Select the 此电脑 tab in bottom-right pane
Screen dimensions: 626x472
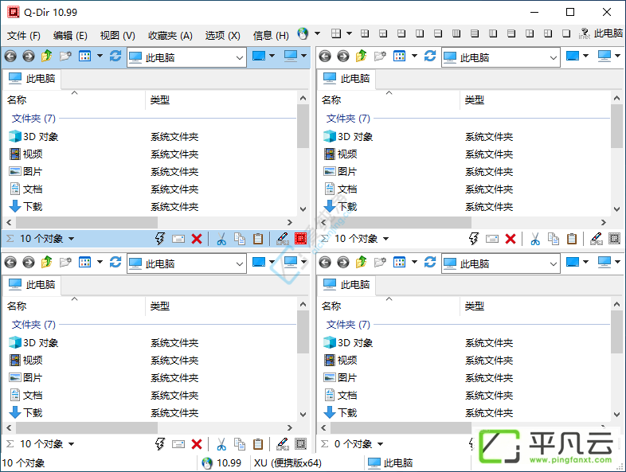pyautogui.click(x=346, y=285)
